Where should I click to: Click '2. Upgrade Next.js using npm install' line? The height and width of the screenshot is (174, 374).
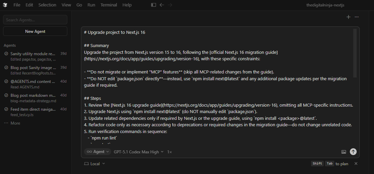[x=171, y=112]
